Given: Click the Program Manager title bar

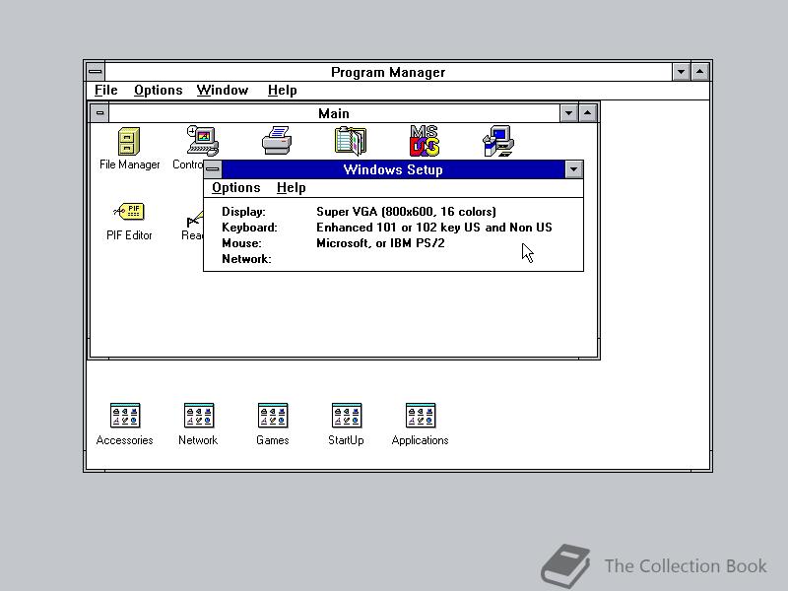Looking at the screenshot, I should pyautogui.click(x=388, y=72).
